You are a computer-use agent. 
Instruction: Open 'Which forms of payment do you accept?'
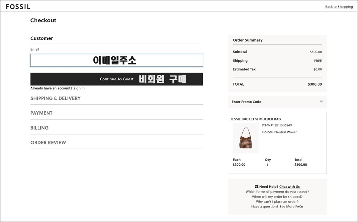[x=277, y=192]
